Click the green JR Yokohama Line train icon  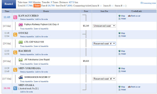[x=21, y=60]
